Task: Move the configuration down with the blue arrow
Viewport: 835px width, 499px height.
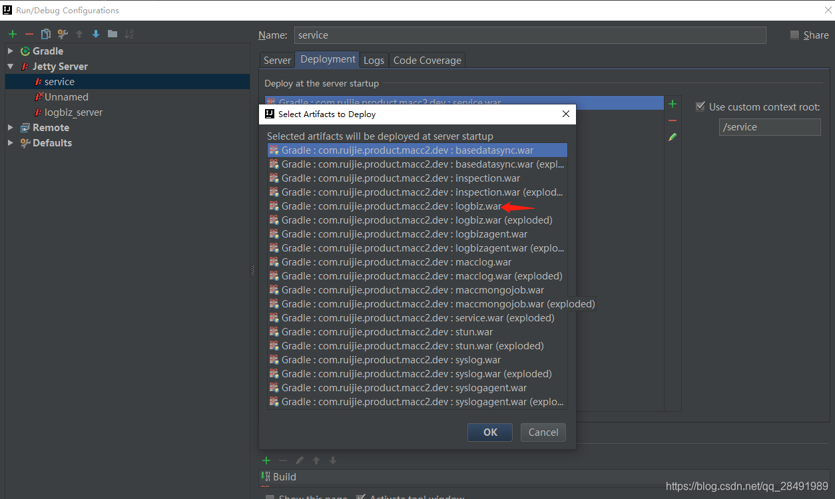Action: tap(95, 33)
